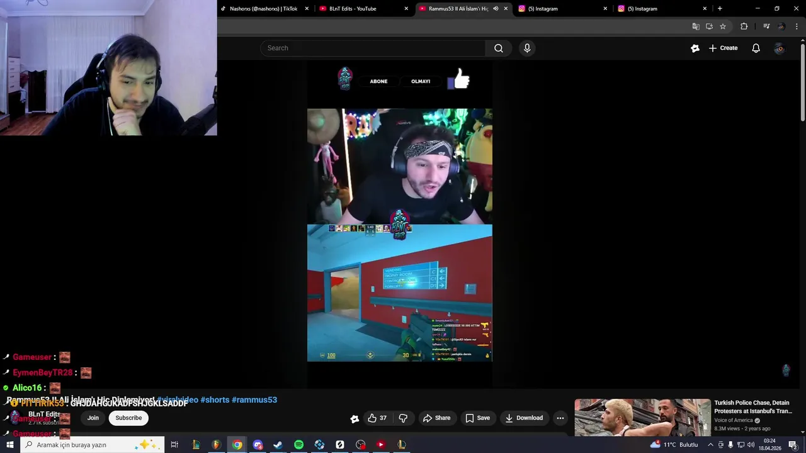Image resolution: width=806 pixels, height=453 pixels.
Task: Open YouTube notifications bell
Action: (x=756, y=48)
